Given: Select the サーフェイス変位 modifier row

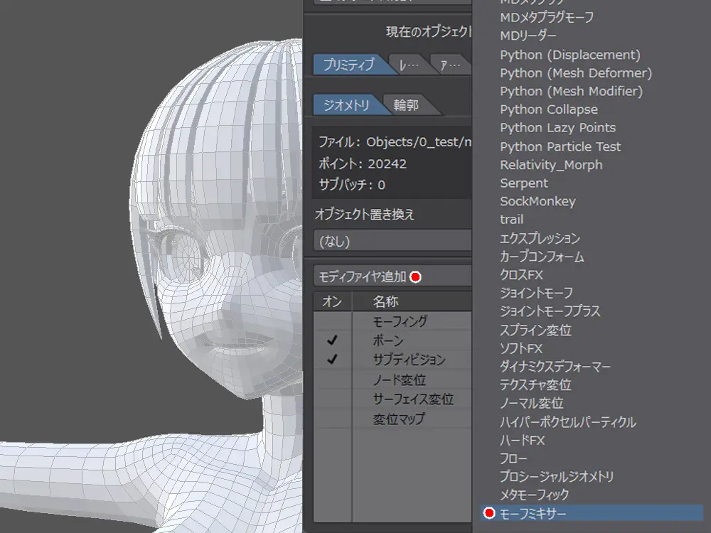Looking at the screenshot, I should (413, 399).
